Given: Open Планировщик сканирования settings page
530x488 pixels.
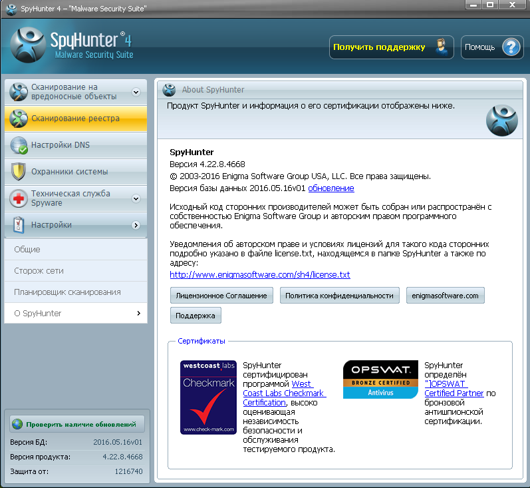Looking at the screenshot, I should click(x=67, y=292).
